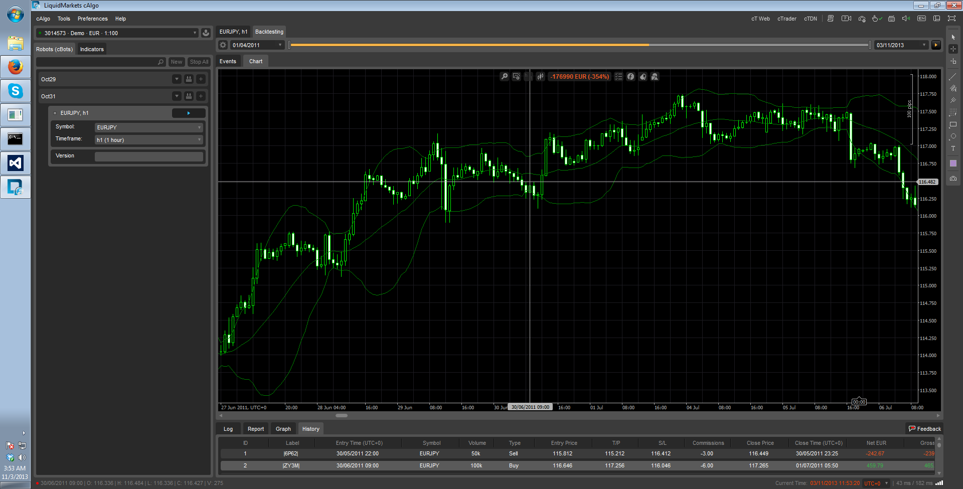Open the h1 timeframe selector on chart
The height and width of the screenshot is (489, 963).
528,77
